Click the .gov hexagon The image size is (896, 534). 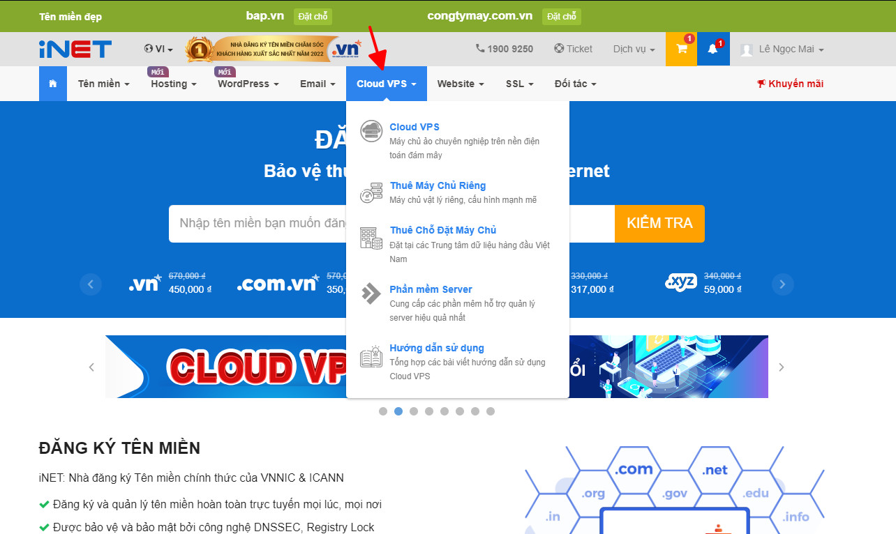[675, 494]
